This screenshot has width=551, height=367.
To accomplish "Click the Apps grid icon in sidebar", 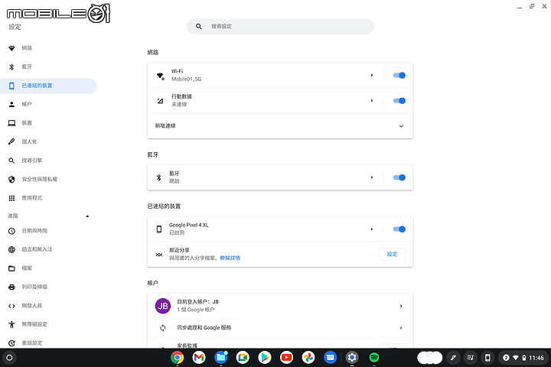I will [11, 198].
